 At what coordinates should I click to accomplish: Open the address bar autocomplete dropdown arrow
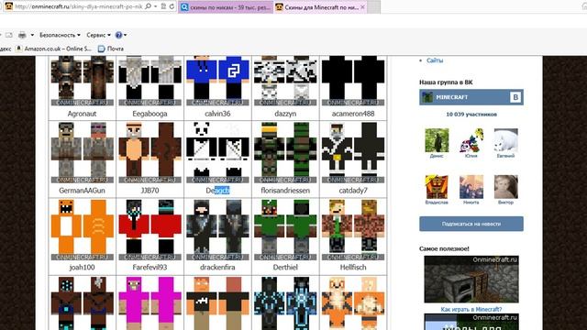click(155, 6)
